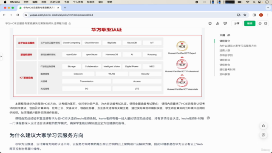This screenshot has height=153, width=272.
Task: Open tab search dropdown arrow
Action: [x=268, y=8]
